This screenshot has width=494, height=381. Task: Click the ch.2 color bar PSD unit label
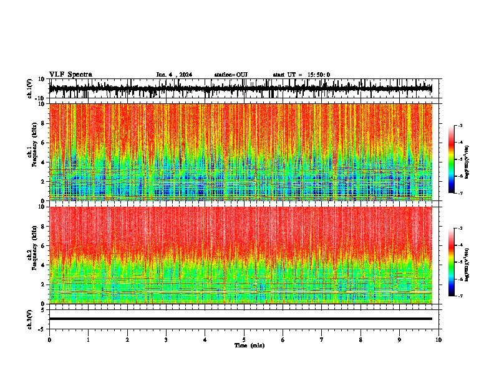(x=467, y=265)
